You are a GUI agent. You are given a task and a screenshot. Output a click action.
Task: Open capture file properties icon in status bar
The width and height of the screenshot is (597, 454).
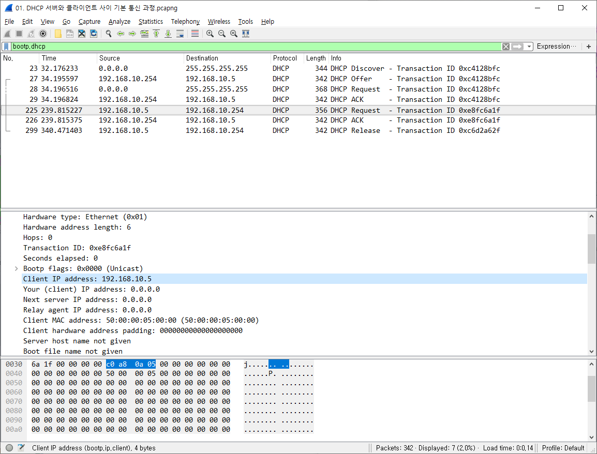point(21,448)
